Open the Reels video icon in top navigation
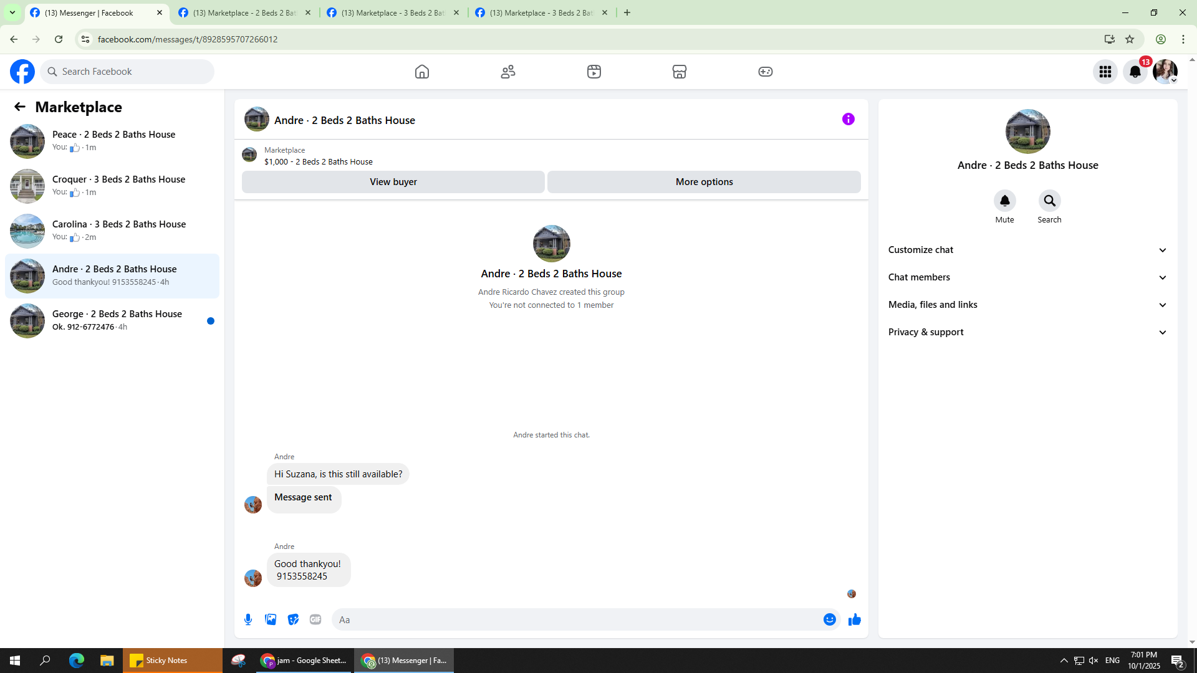This screenshot has width=1197, height=673. [x=594, y=72]
